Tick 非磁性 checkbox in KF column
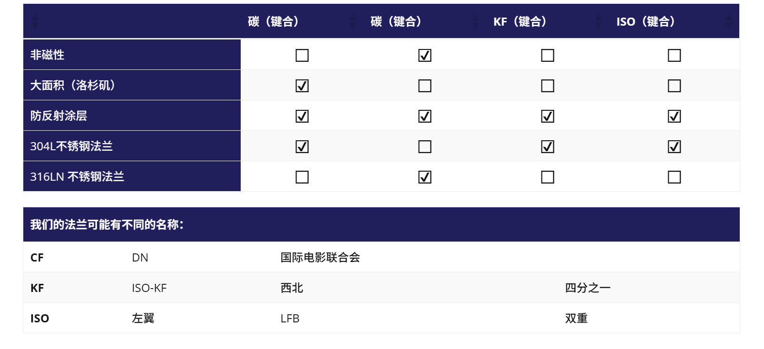 pyautogui.click(x=548, y=56)
